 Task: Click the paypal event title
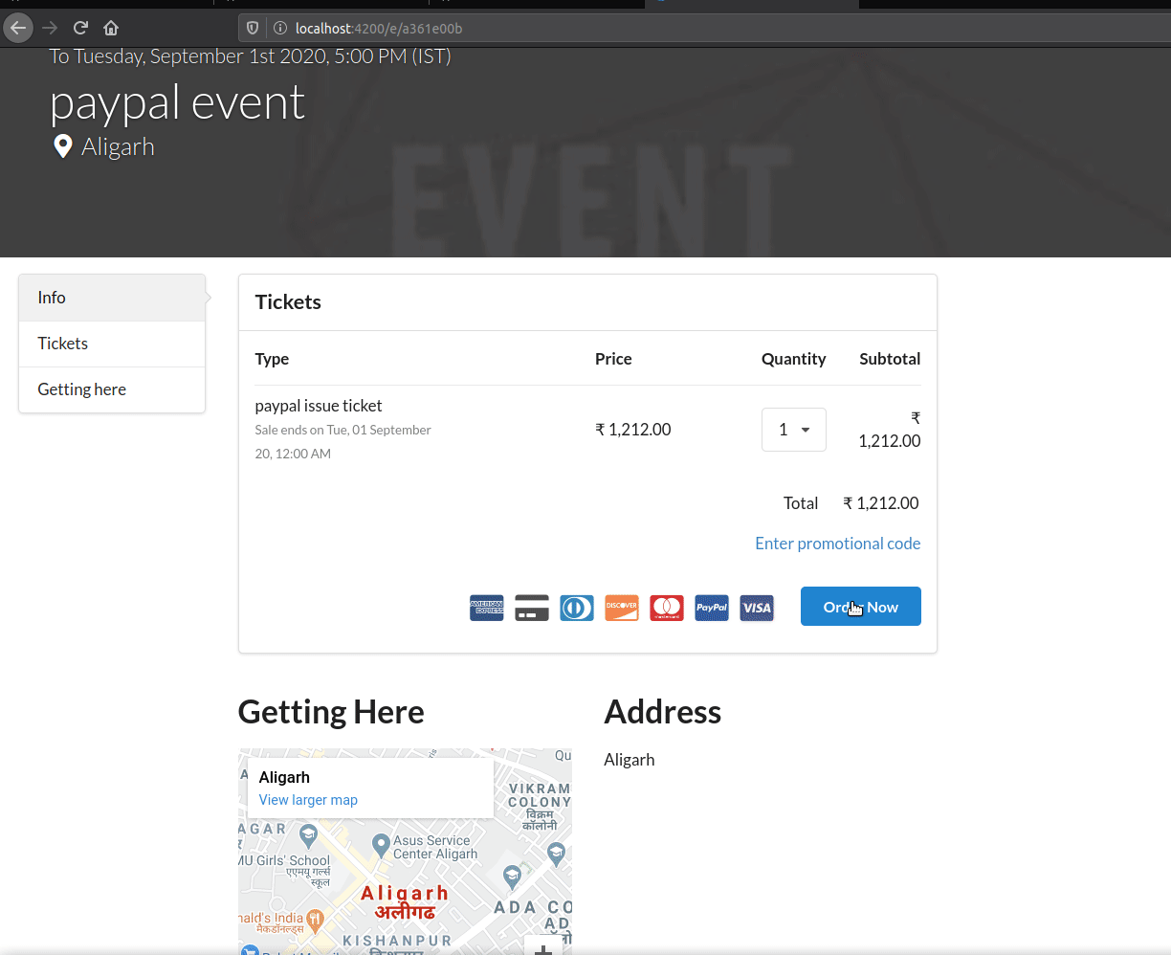[177, 102]
